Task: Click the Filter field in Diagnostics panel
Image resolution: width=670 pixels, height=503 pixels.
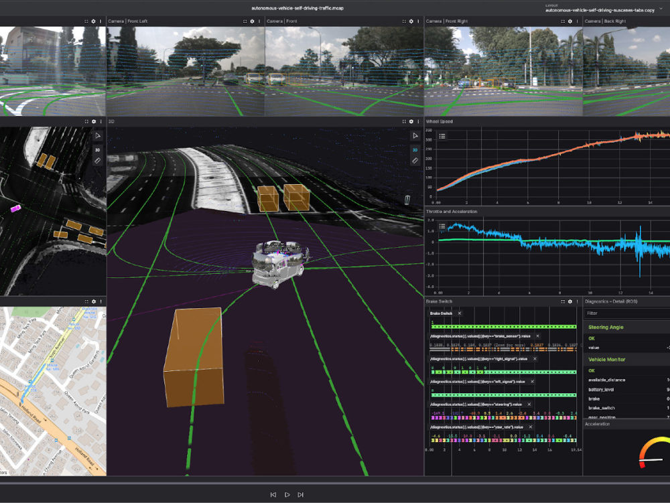Action: tap(627, 313)
